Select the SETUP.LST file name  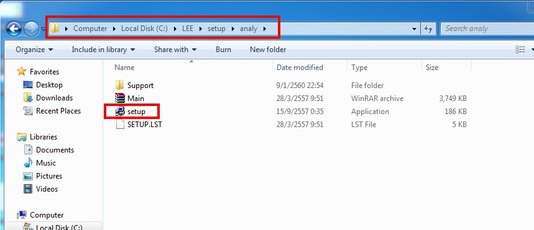coord(144,125)
